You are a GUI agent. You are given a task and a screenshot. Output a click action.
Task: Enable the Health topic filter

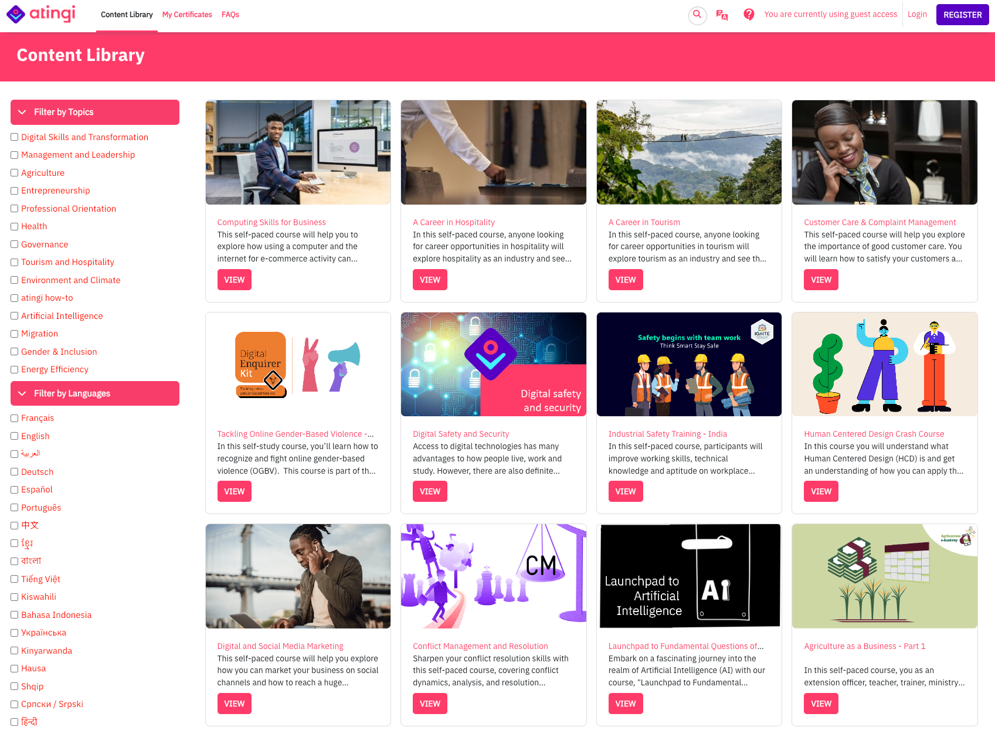point(15,226)
